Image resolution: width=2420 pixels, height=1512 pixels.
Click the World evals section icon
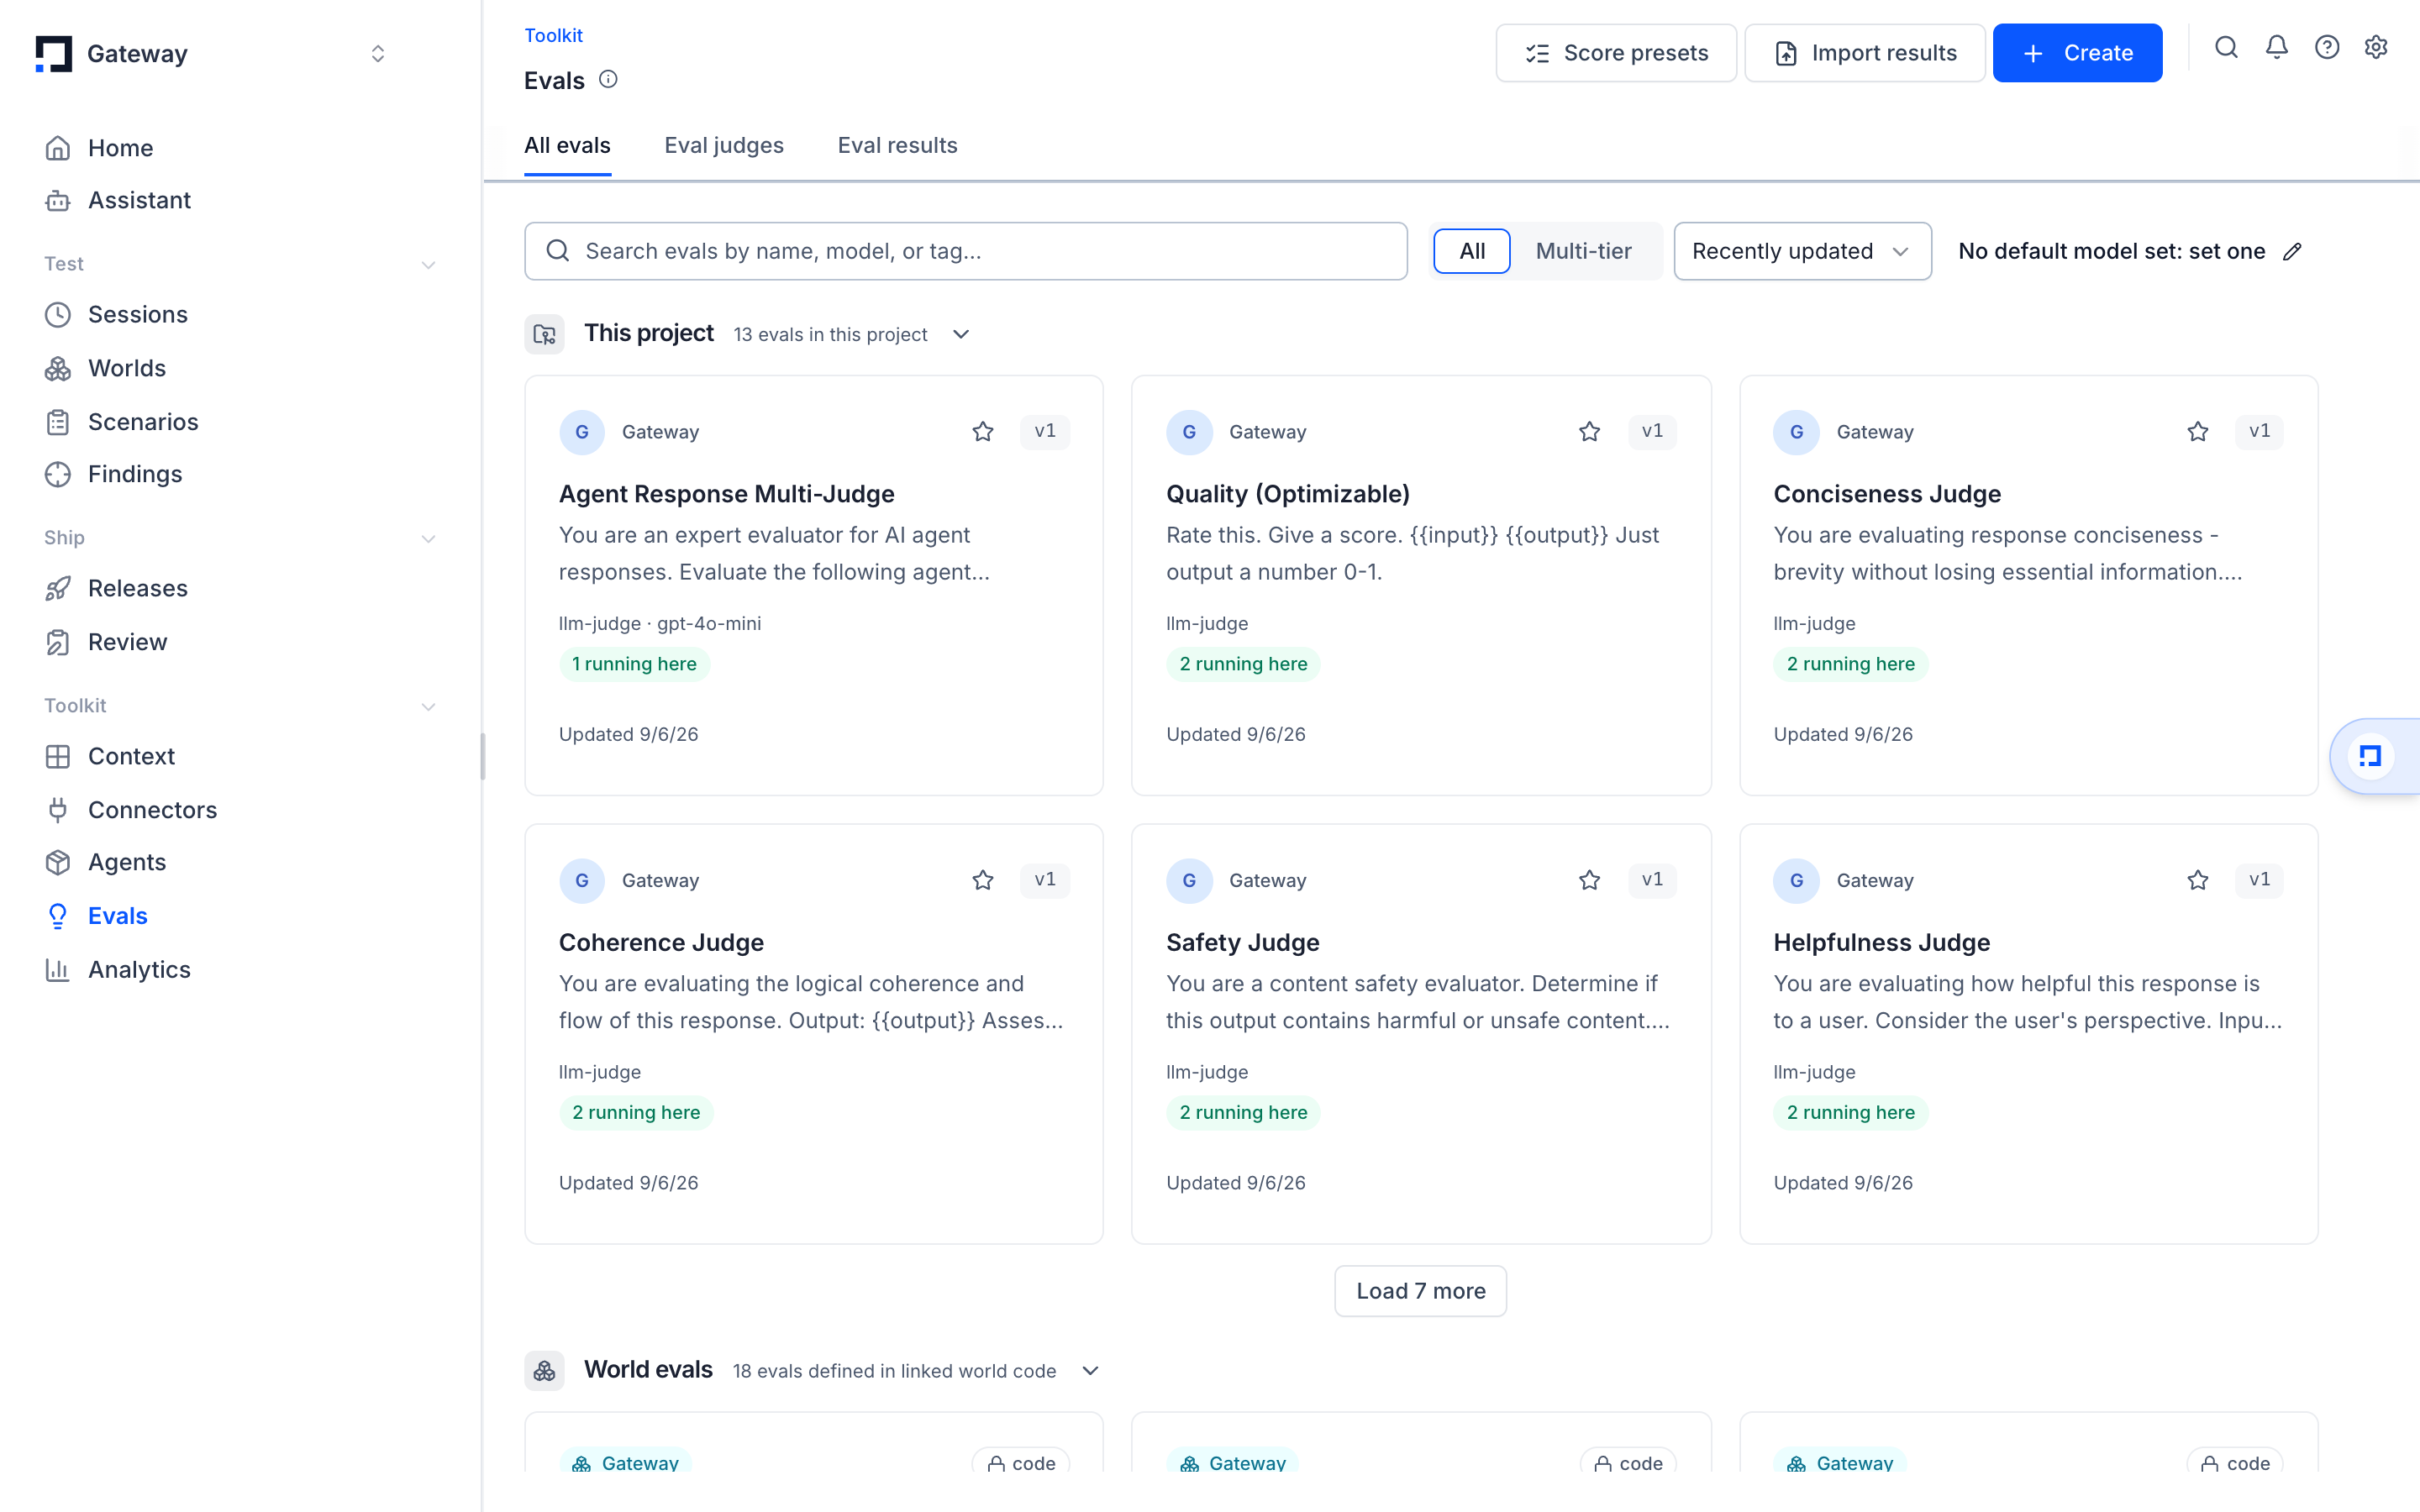point(544,1371)
